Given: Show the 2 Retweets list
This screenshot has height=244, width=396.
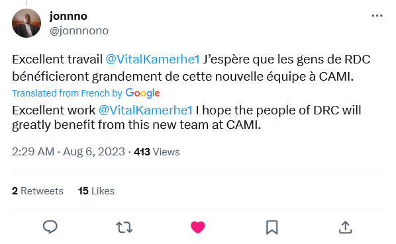Looking at the screenshot, I should (x=38, y=191).
